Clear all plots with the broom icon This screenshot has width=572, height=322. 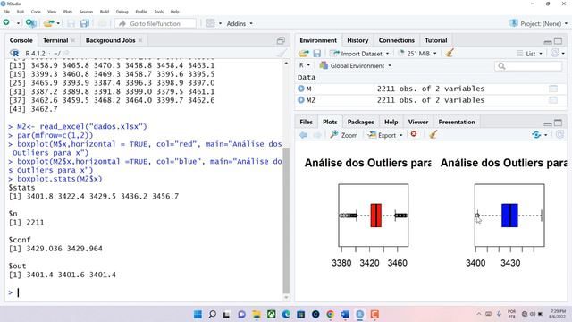point(433,135)
